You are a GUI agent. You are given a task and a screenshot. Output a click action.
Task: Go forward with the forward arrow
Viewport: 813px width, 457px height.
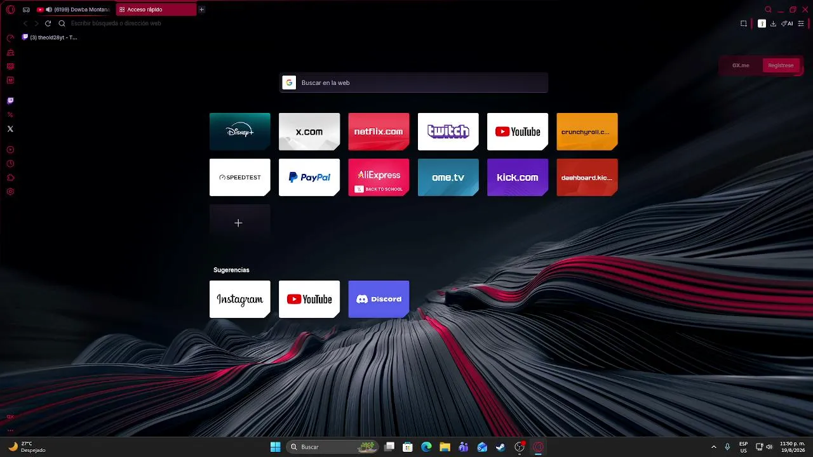point(36,23)
